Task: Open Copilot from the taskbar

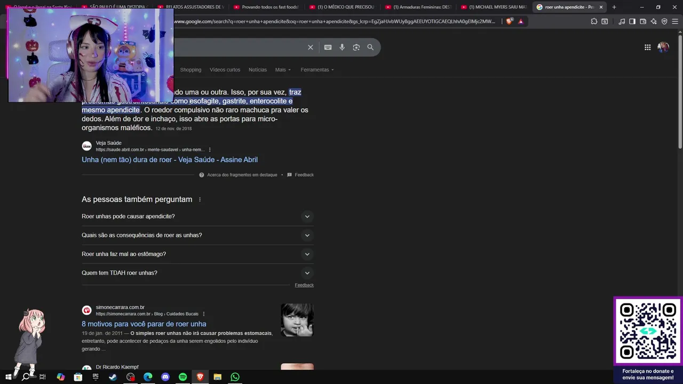Action: 60,377
